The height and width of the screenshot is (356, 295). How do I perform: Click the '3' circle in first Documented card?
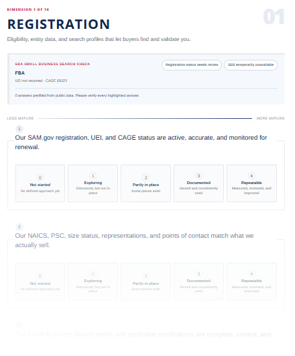point(198,176)
